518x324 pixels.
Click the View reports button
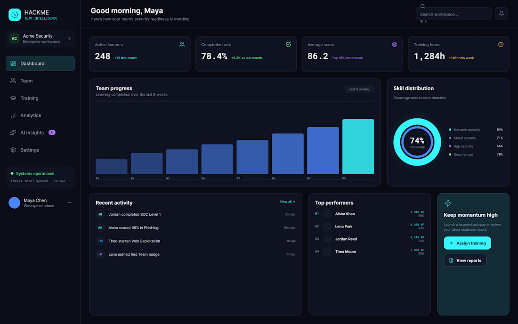465,260
